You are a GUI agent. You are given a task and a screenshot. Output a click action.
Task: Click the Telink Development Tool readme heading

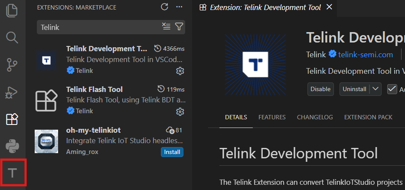click(x=299, y=153)
